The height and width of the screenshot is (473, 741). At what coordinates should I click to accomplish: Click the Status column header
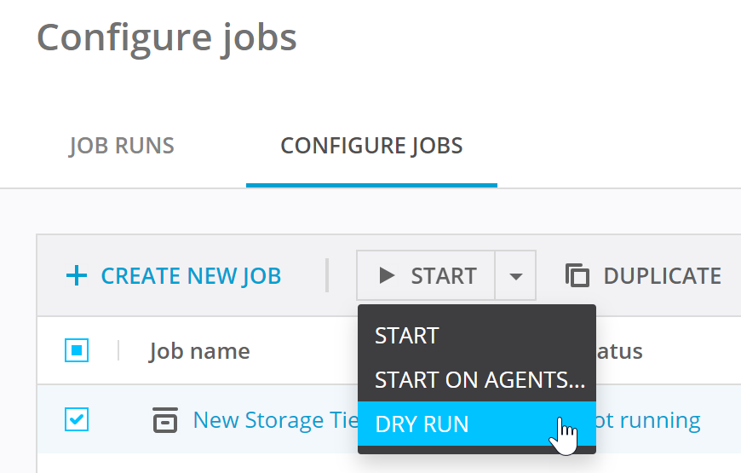click(617, 351)
